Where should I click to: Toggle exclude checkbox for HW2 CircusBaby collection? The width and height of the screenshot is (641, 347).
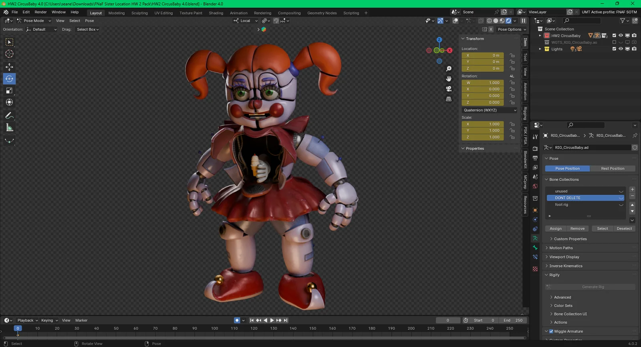(614, 36)
